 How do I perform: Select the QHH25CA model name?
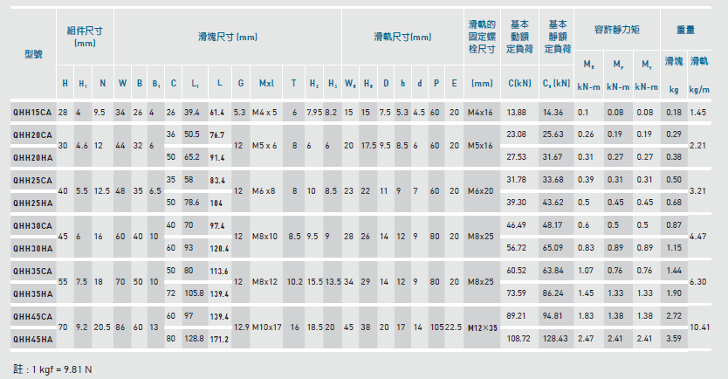click(32, 181)
